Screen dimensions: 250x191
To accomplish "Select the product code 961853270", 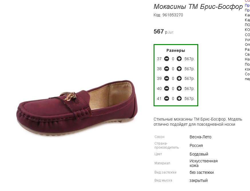I will point(173,15).
